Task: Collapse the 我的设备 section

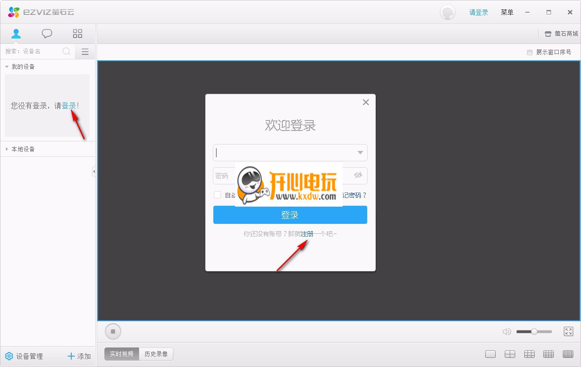Action: pyautogui.click(x=7, y=67)
